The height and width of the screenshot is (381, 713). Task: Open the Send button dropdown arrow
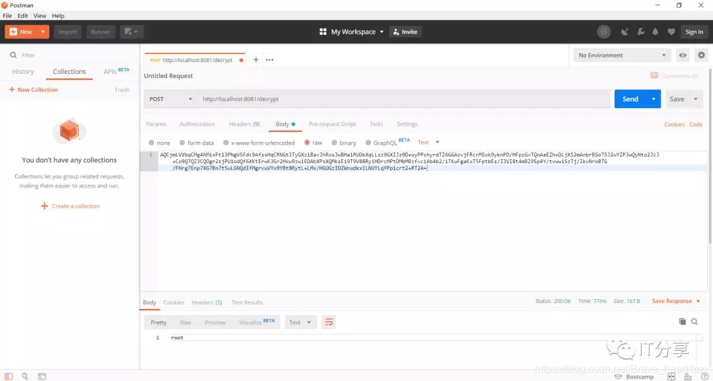(x=654, y=99)
